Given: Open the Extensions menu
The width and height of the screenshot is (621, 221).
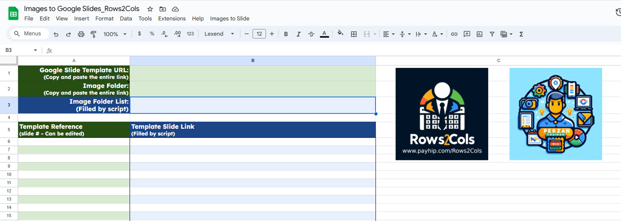Looking at the screenshot, I should coord(172,19).
